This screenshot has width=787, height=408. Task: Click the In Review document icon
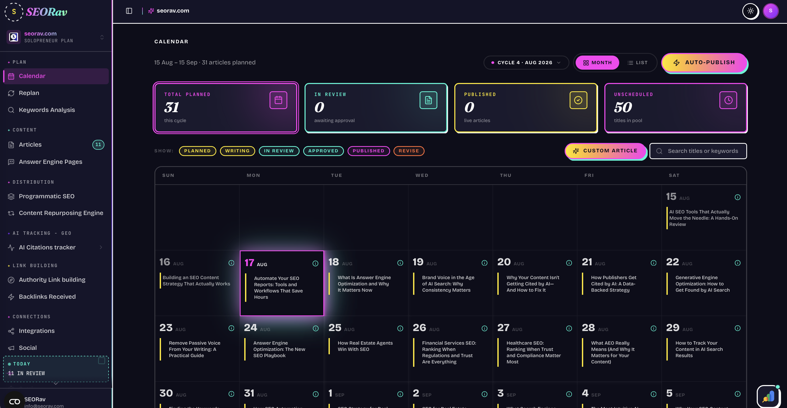(428, 100)
